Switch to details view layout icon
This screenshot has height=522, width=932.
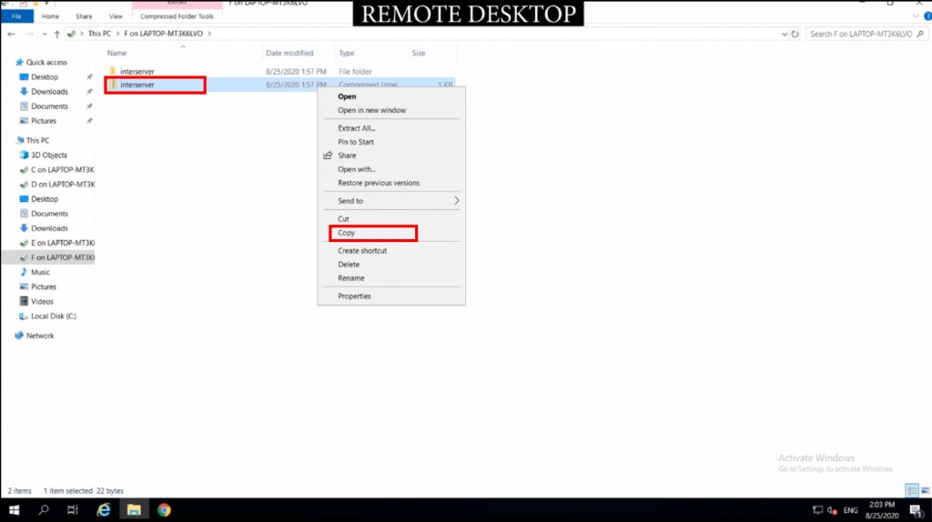(x=912, y=490)
